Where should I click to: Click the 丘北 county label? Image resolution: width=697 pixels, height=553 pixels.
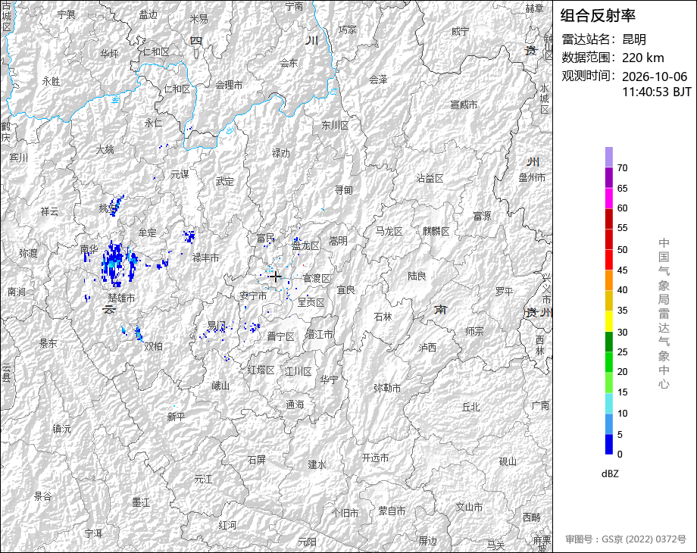tap(471, 407)
